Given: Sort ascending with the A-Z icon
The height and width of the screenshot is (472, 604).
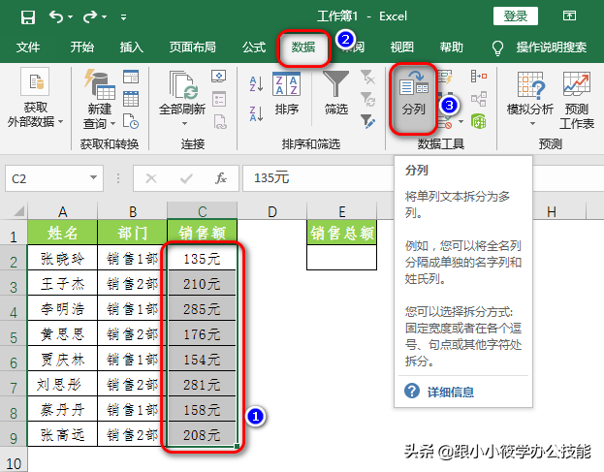Looking at the screenshot, I should pyautogui.click(x=256, y=83).
